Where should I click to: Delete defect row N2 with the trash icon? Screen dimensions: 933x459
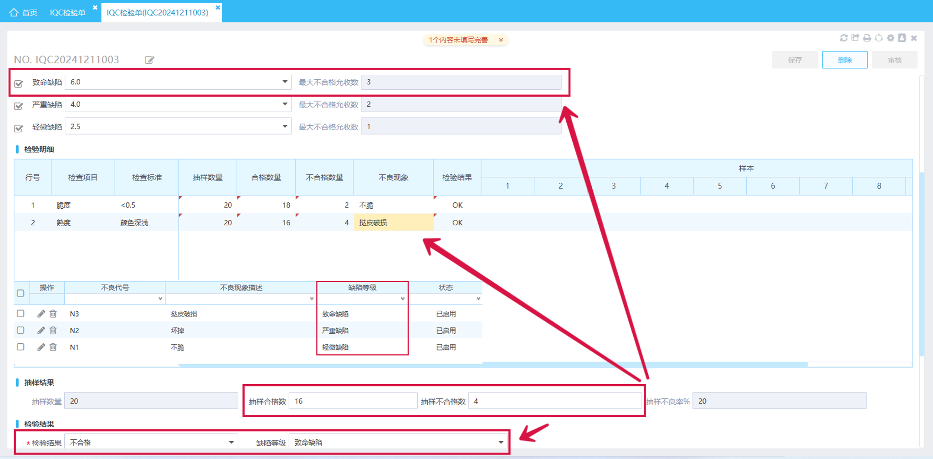53,330
